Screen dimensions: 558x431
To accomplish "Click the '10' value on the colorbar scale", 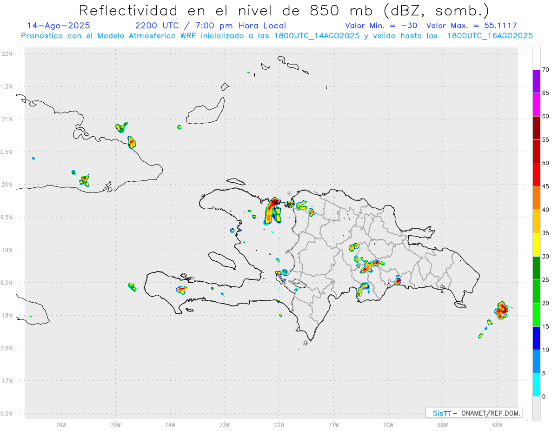I will click(546, 350).
